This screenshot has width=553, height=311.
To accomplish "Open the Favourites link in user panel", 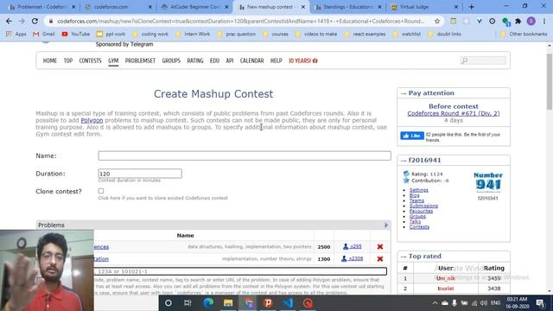I will [421, 211].
